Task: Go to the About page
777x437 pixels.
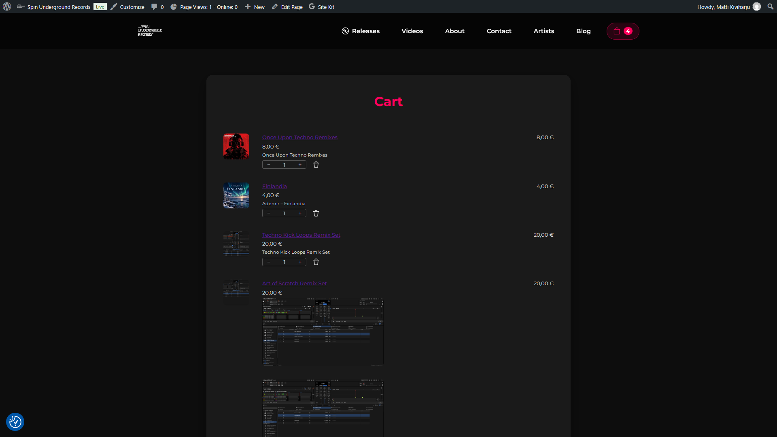Action: (455, 31)
